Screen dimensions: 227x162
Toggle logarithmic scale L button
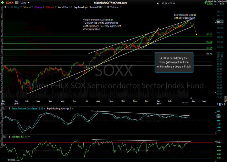220,104
